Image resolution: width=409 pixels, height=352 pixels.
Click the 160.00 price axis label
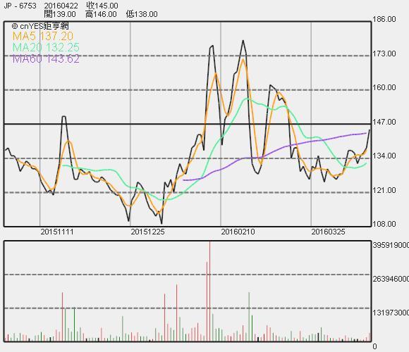tap(384, 87)
